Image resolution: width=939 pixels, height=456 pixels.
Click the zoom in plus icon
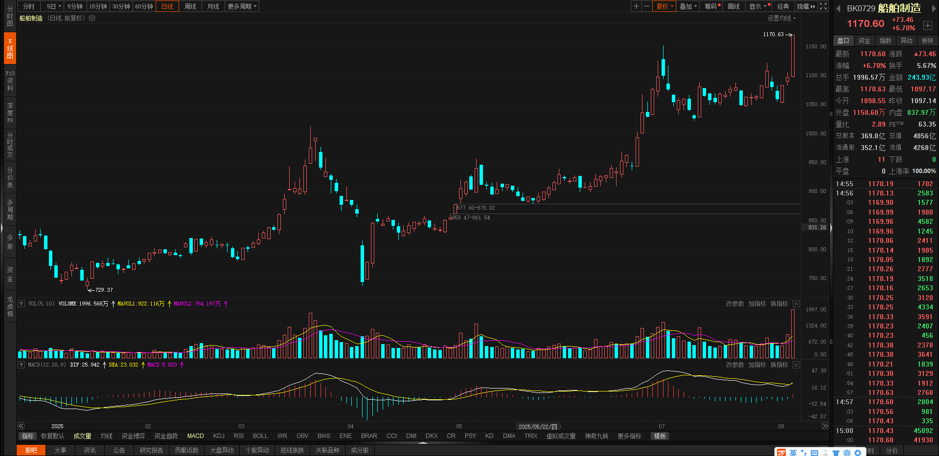click(x=636, y=6)
